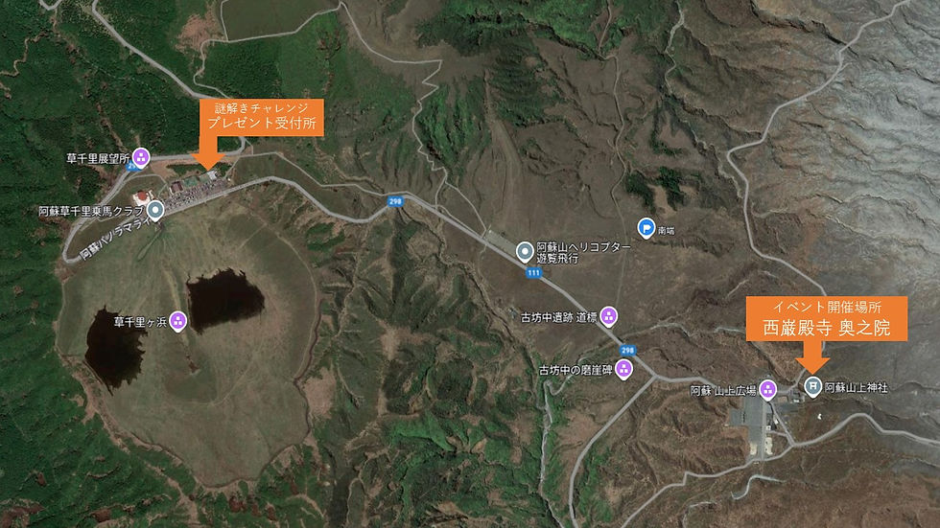Image resolution: width=940 pixels, height=528 pixels.
Task: Click the 草千里展望所 purple marker icon
Action: tap(141, 157)
